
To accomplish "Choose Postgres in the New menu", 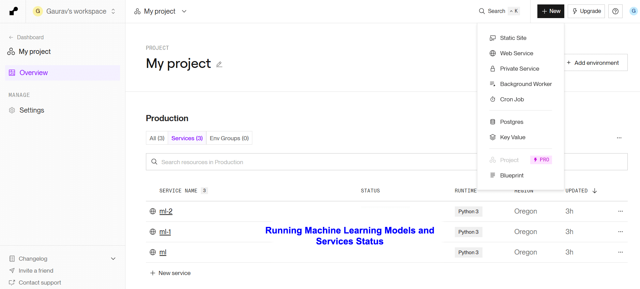I will pos(511,122).
